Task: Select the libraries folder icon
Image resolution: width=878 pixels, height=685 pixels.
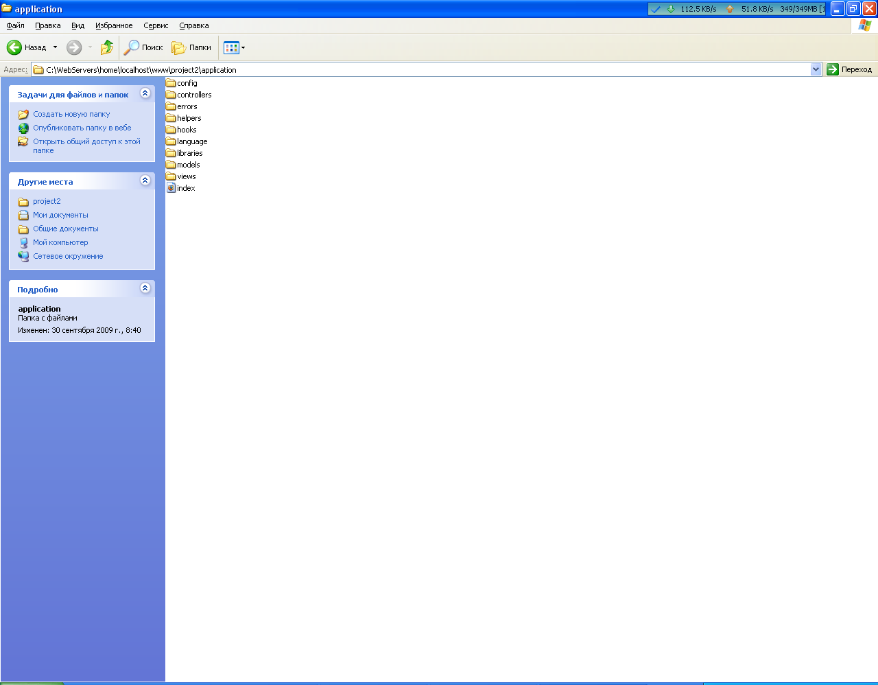Action: (171, 153)
